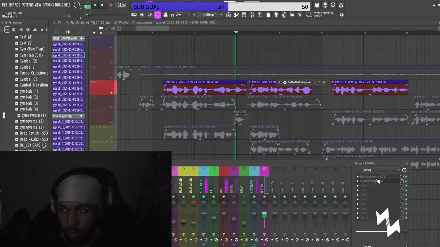Toggle ValhallaVintageVerb slot enable LED
The height and width of the screenshot is (247, 440).
[406, 181]
